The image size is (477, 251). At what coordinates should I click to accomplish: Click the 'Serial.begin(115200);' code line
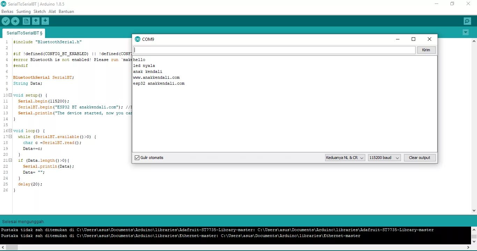pos(44,101)
